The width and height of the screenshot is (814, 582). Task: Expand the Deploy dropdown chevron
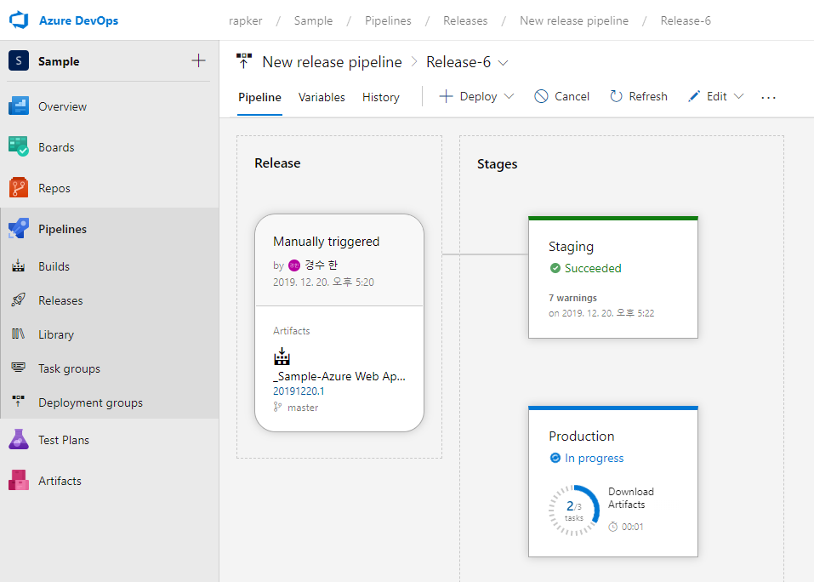(x=509, y=96)
